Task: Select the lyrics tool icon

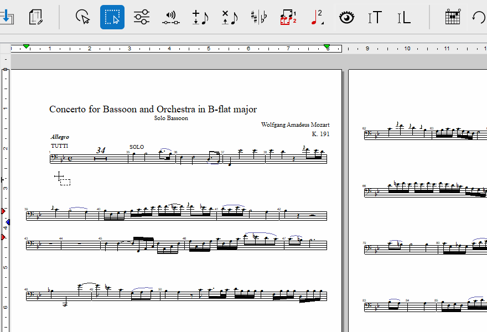Action: pos(404,17)
